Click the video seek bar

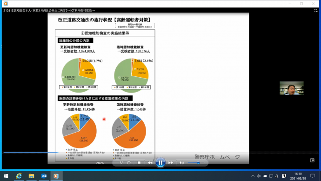click(x=160, y=153)
